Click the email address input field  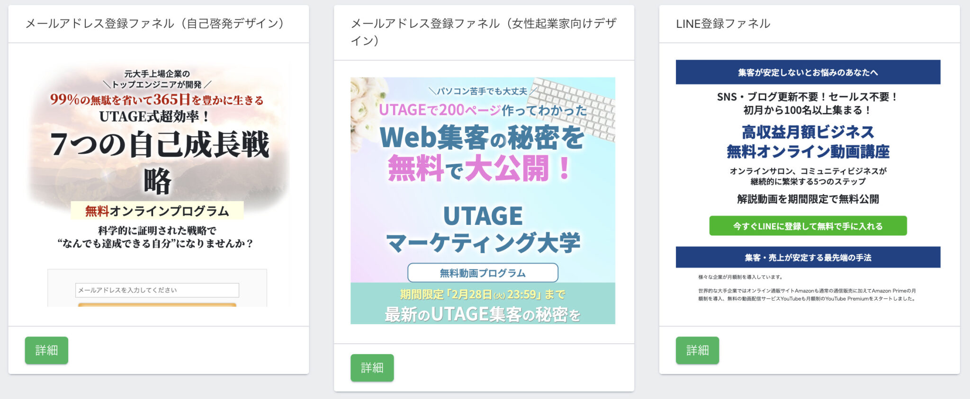(x=156, y=290)
